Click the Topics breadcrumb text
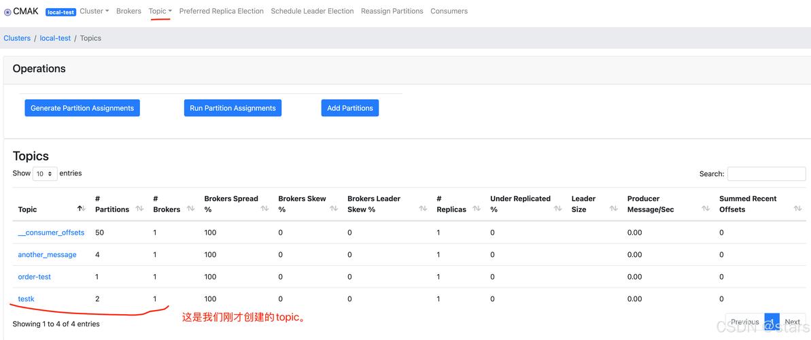Viewport: 811px width, 340px height. click(x=90, y=38)
